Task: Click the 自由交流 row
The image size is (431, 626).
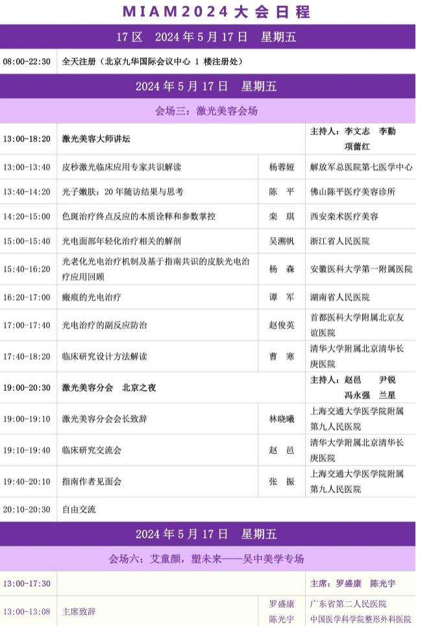Action: 79,510
